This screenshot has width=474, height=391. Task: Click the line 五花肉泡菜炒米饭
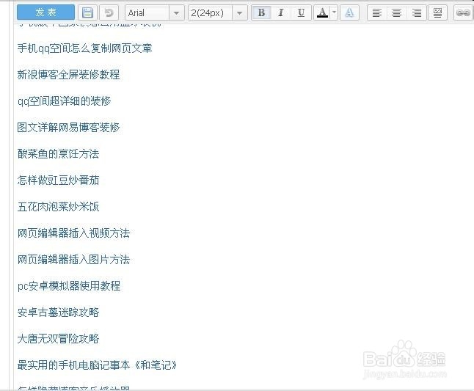59,207
